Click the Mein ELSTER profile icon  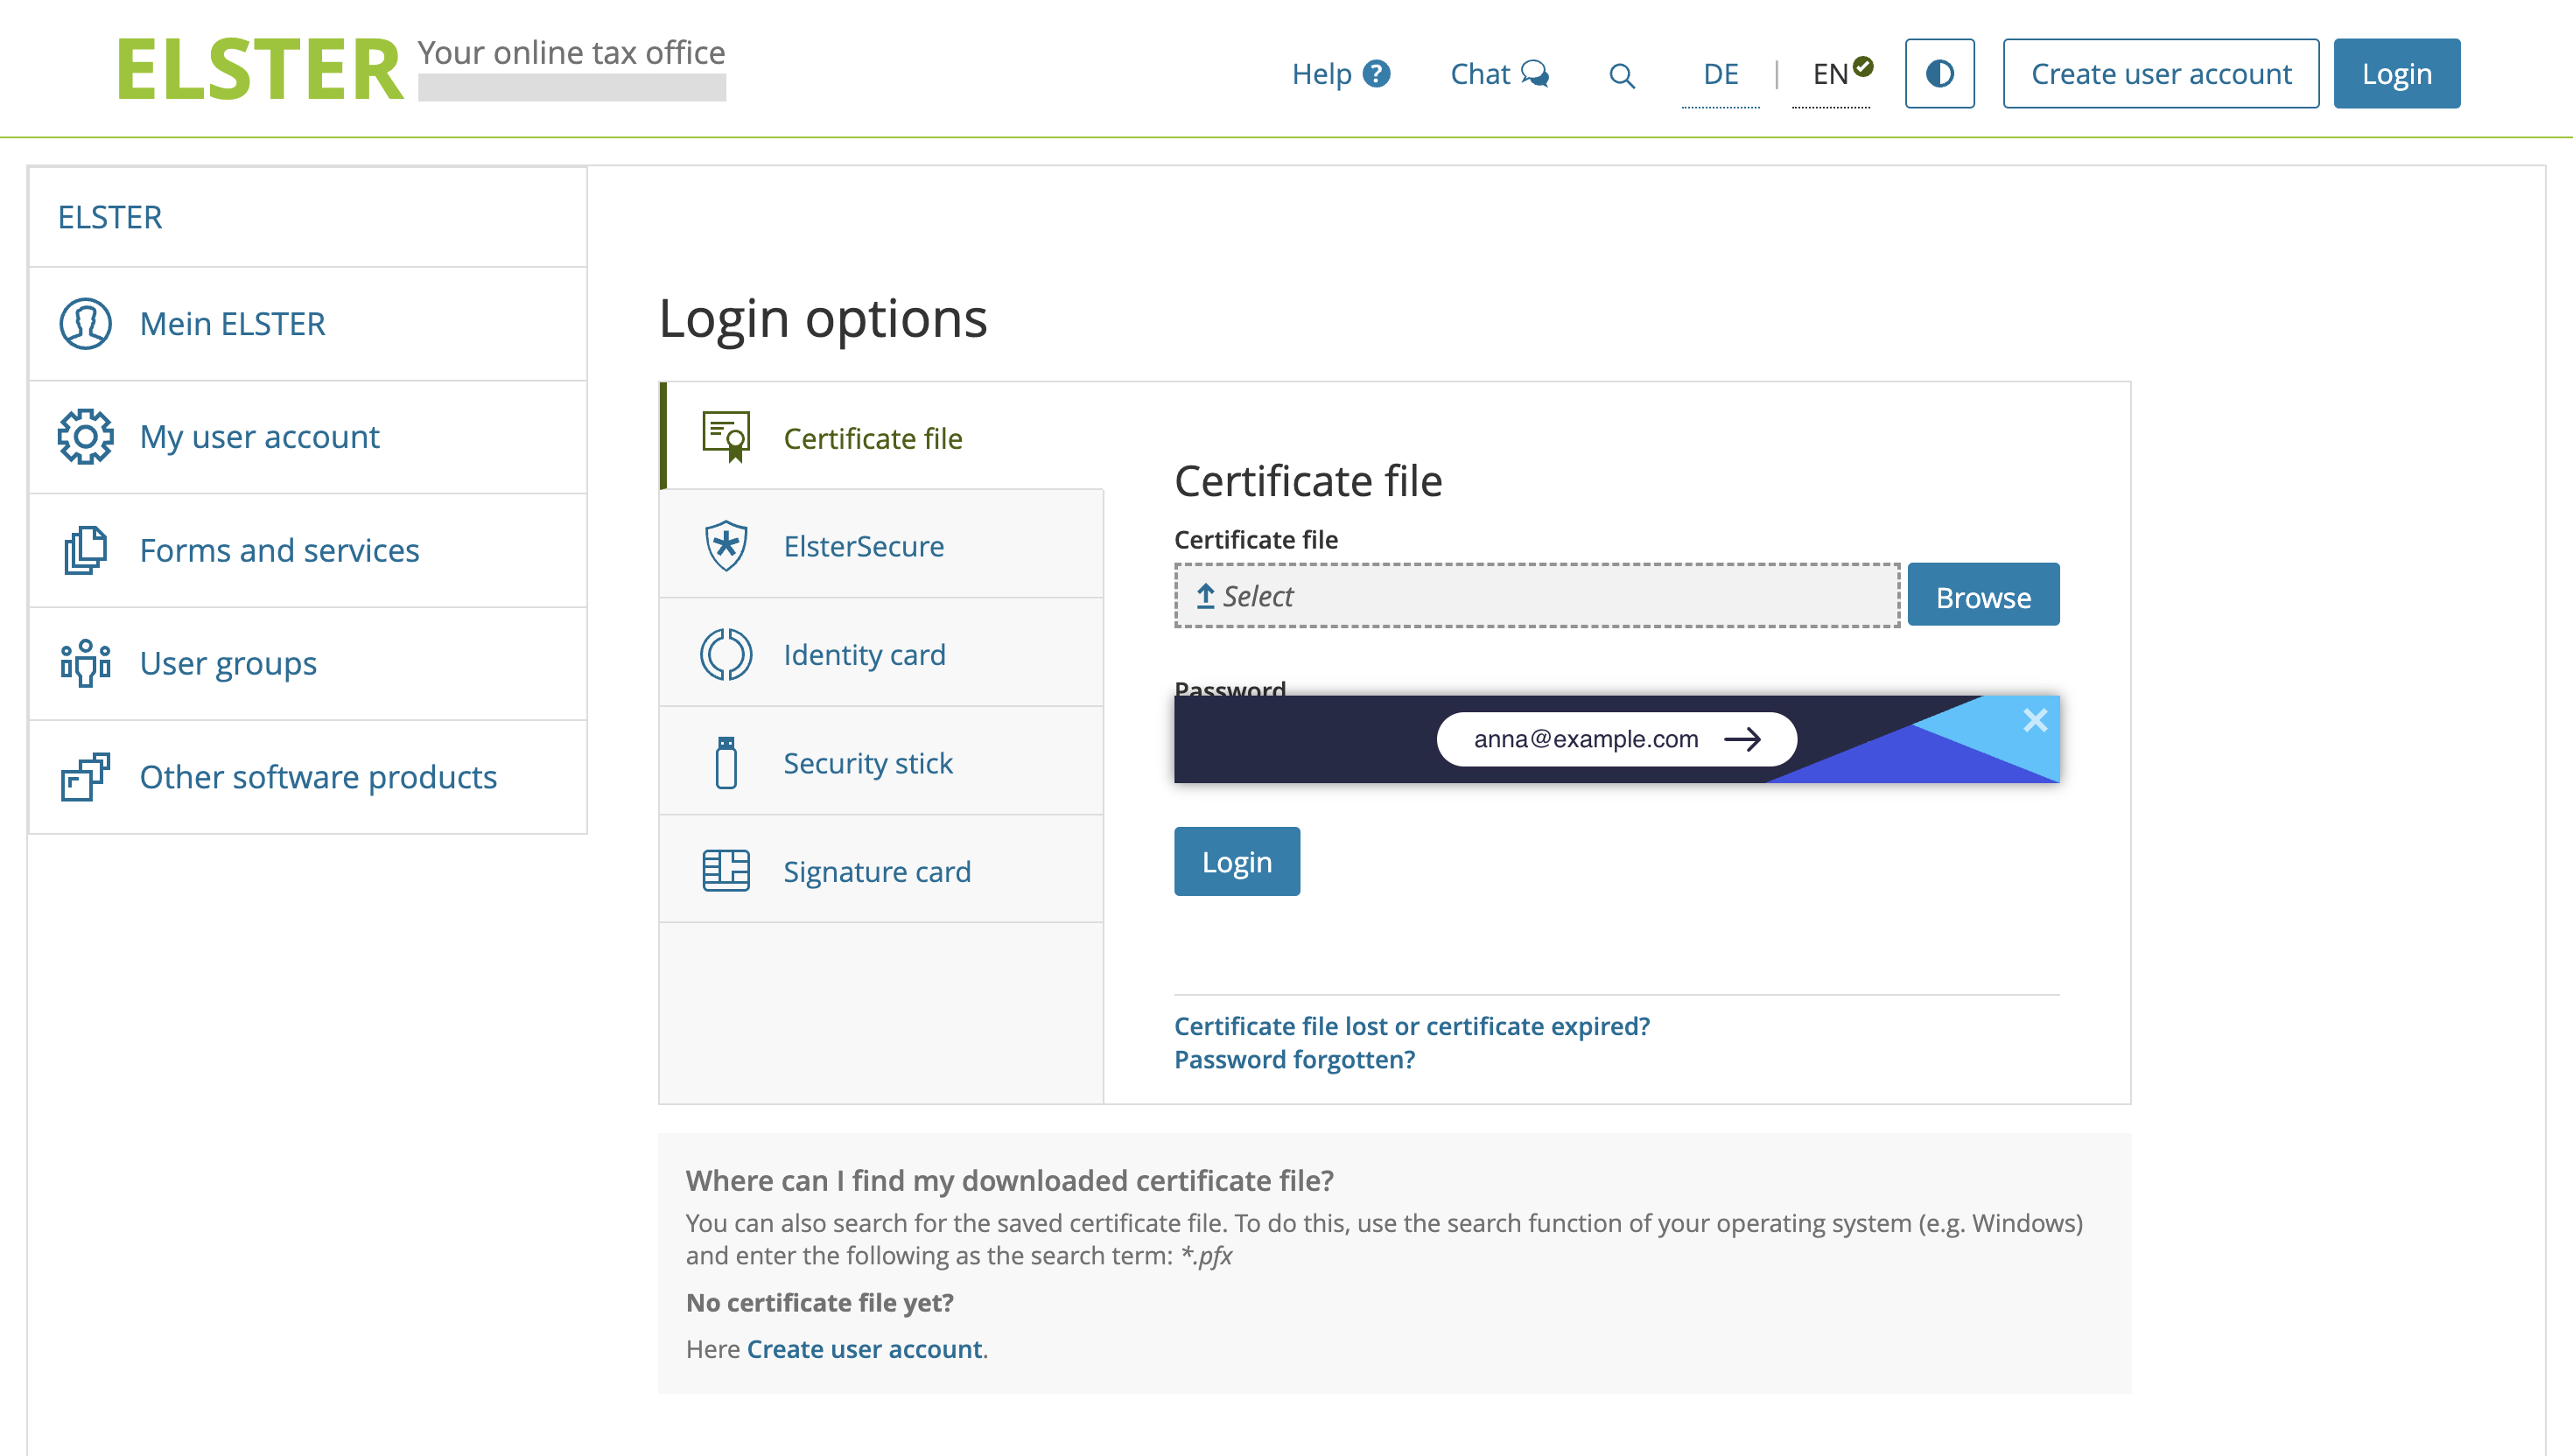pos(85,323)
